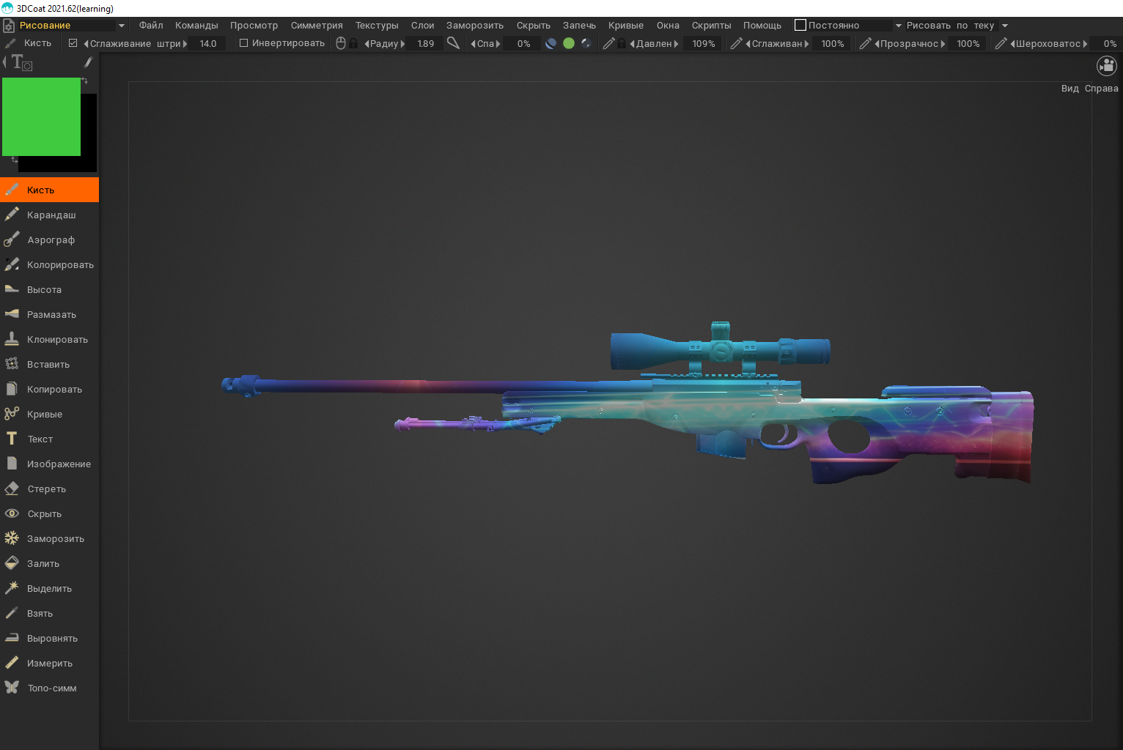1123x750 pixels.
Task: Pick the Измерить measure tool
Action: click(x=49, y=663)
